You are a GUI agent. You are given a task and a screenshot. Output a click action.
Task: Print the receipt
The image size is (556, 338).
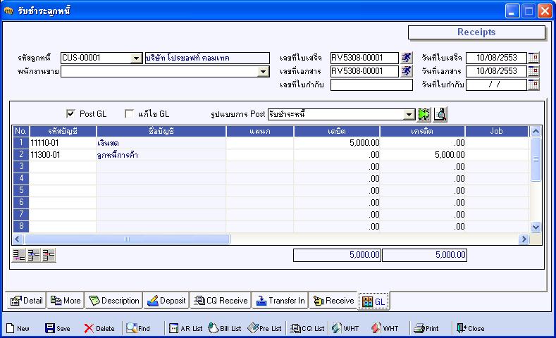coord(426,328)
